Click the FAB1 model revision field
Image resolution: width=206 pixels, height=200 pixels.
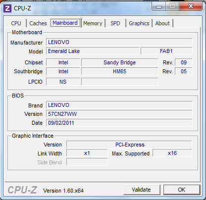[x=166, y=51]
